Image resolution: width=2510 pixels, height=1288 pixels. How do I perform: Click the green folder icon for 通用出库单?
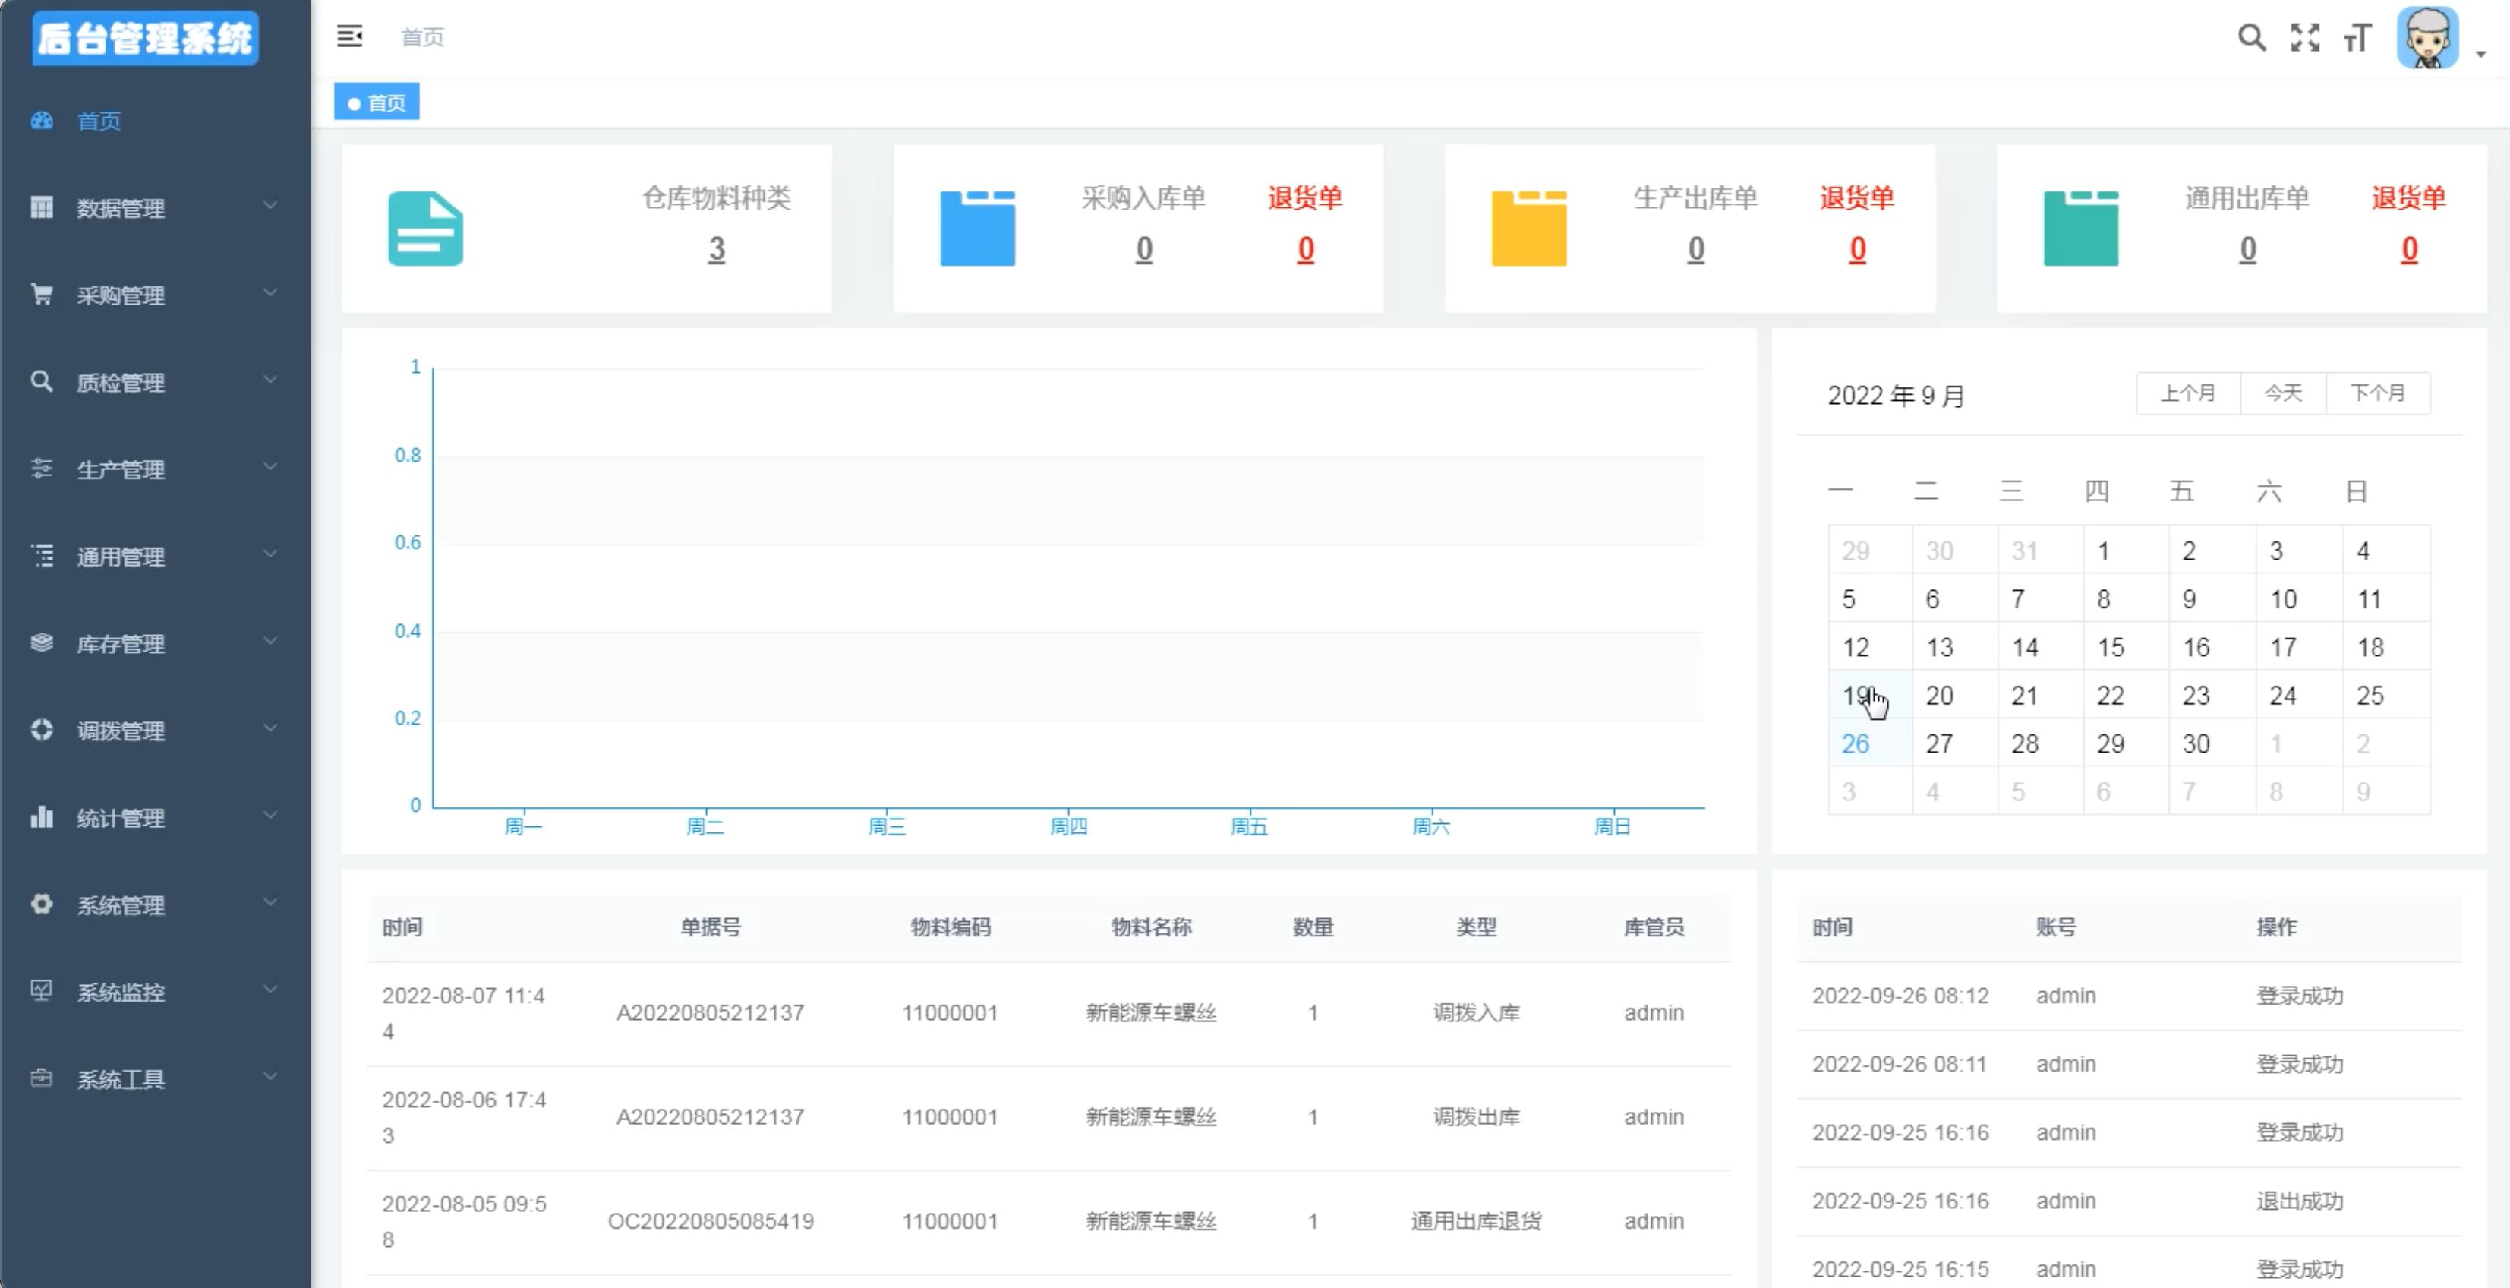click(2080, 229)
